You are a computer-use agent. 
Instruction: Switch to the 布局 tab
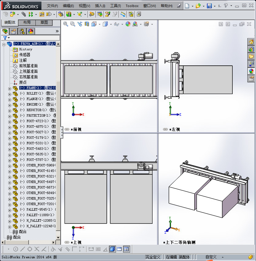click(27, 22)
